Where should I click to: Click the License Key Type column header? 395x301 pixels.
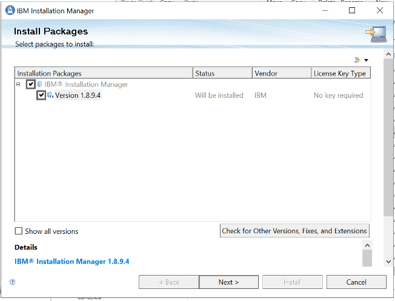340,73
